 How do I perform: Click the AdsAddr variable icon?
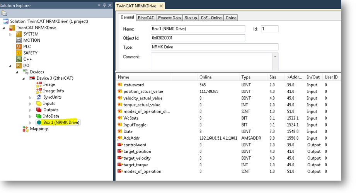point(120,138)
